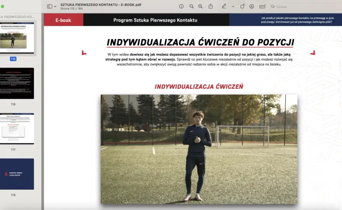Click the red INDYWIDUALIZACJA ĆWICZEŃ subheading
Screen dimensions: 342x210
199,87
